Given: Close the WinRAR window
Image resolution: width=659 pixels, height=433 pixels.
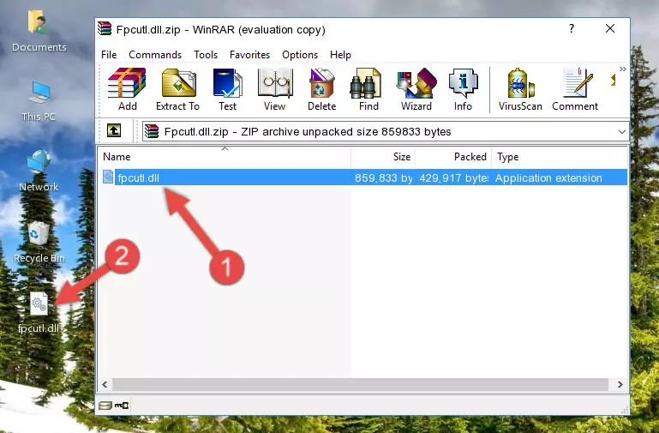Looking at the screenshot, I should pos(610,28).
